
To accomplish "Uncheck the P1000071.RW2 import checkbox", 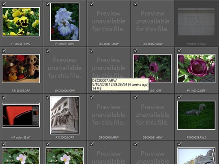I will click(x=48, y=4).
